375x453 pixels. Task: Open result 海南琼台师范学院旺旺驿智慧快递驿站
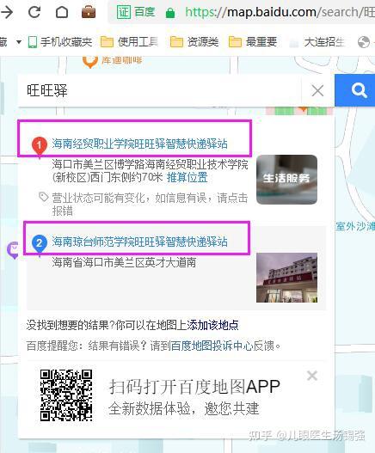point(139,242)
